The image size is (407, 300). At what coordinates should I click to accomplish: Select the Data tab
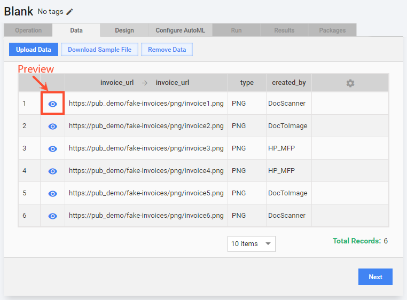[76, 30]
